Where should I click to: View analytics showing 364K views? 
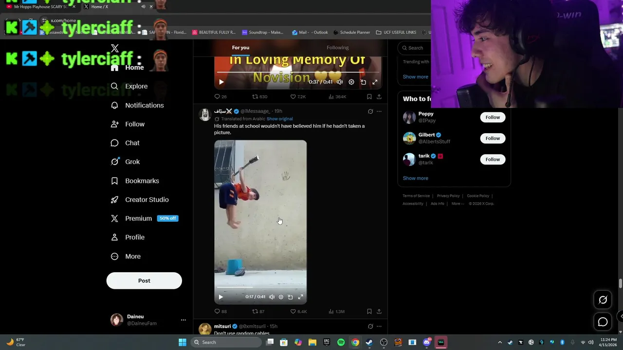337,97
